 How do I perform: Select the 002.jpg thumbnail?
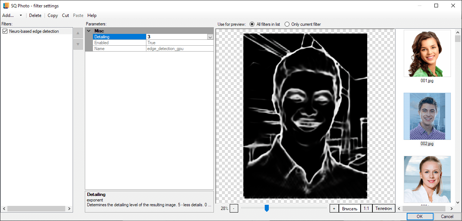(x=427, y=116)
